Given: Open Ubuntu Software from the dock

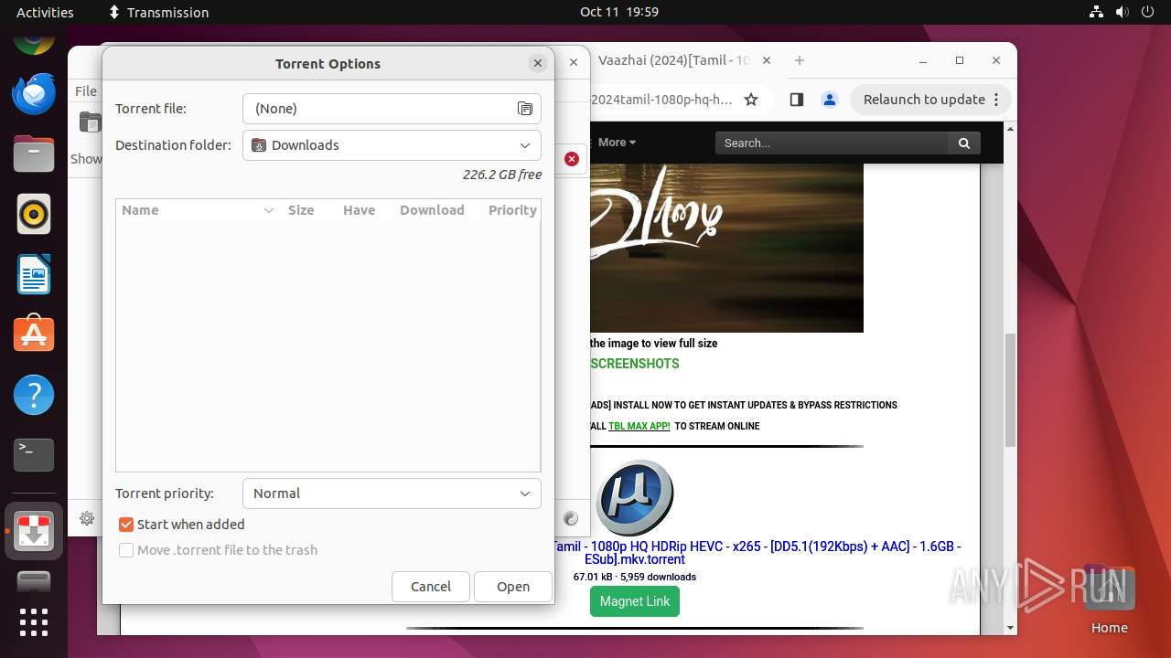Looking at the screenshot, I should click(34, 334).
